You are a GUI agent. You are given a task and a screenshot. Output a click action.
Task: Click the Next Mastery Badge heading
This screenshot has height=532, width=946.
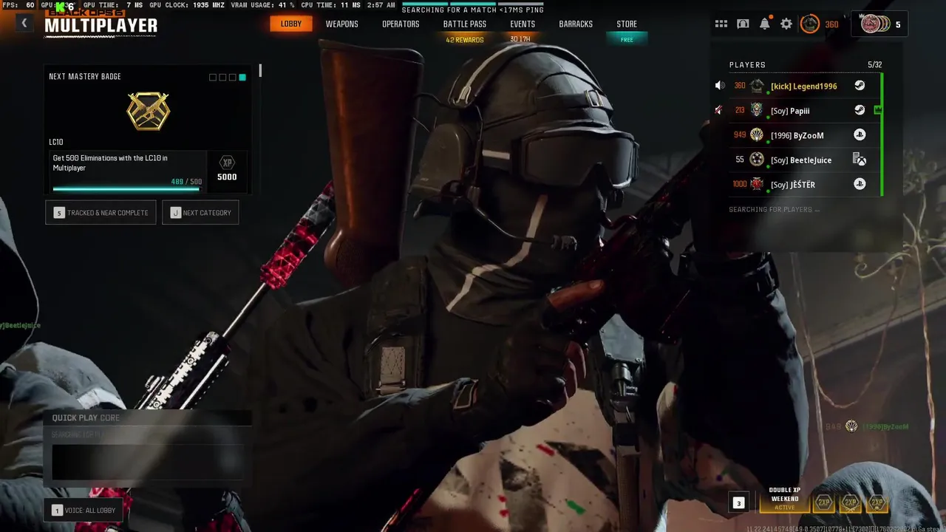pyautogui.click(x=85, y=77)
